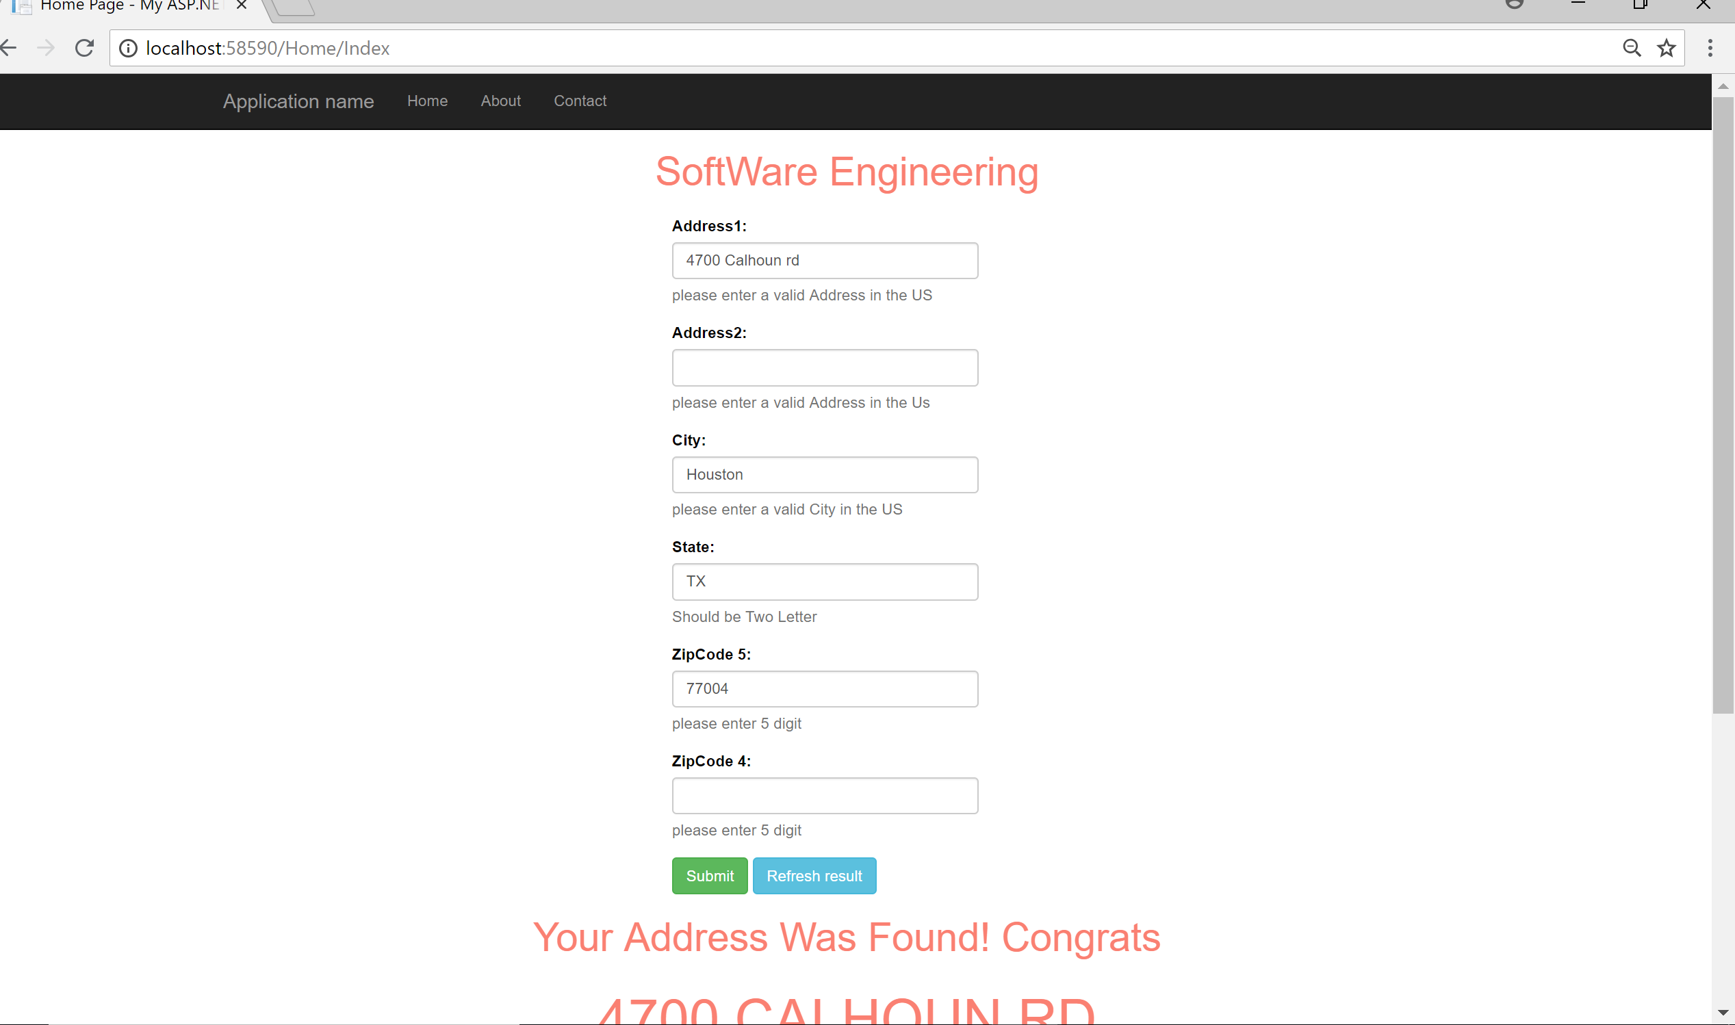Open the About navigation link

(x=500, y=101)
